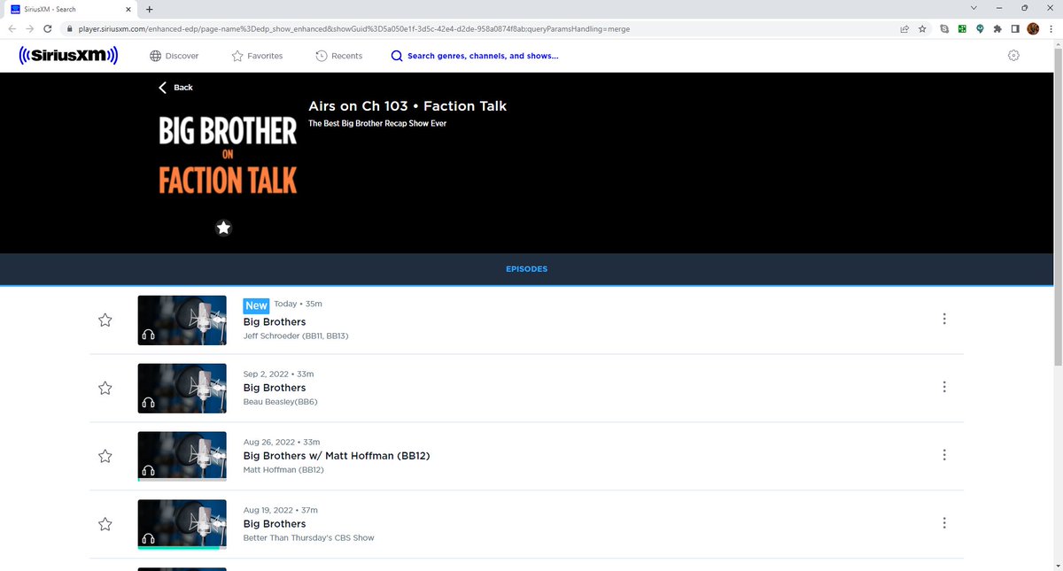Favorite the Matt Hoffman (BB12) episode
The image size is (1063, 571).
click(x=105, y=456)
